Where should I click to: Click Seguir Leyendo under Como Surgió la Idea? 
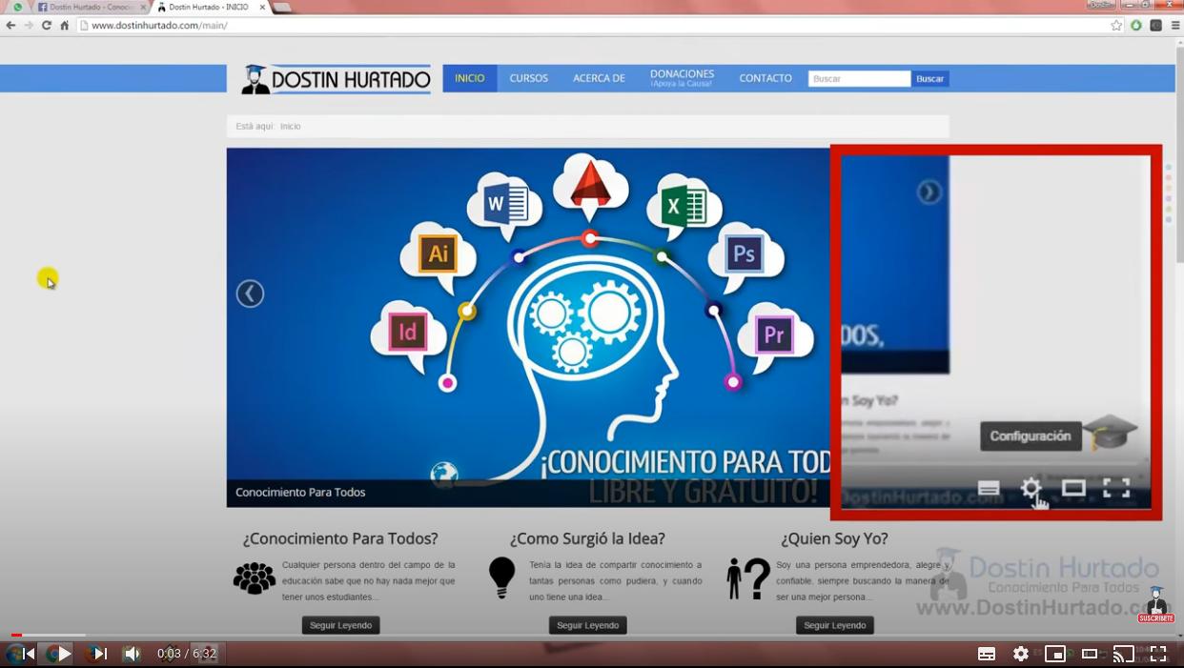tap(587, 625)
